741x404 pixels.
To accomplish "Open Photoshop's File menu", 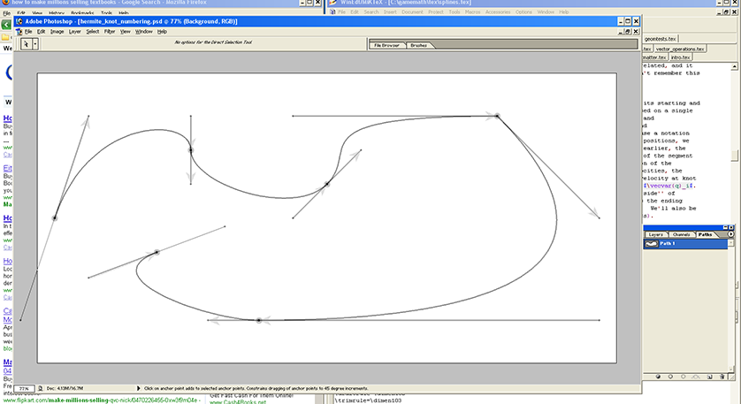I will [28, 32].
